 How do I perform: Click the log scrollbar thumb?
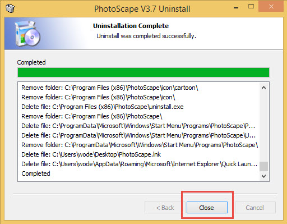(x=263, y=166)
